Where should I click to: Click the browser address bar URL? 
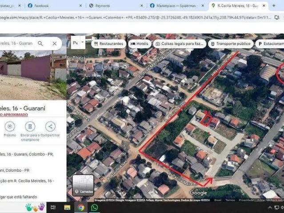click(135, 18)
